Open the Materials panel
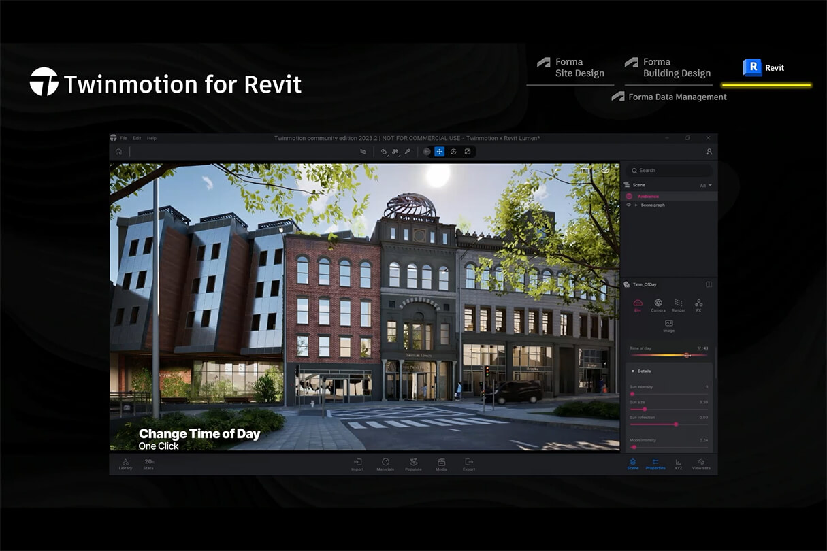827x551 pixels. click(385, 465)
